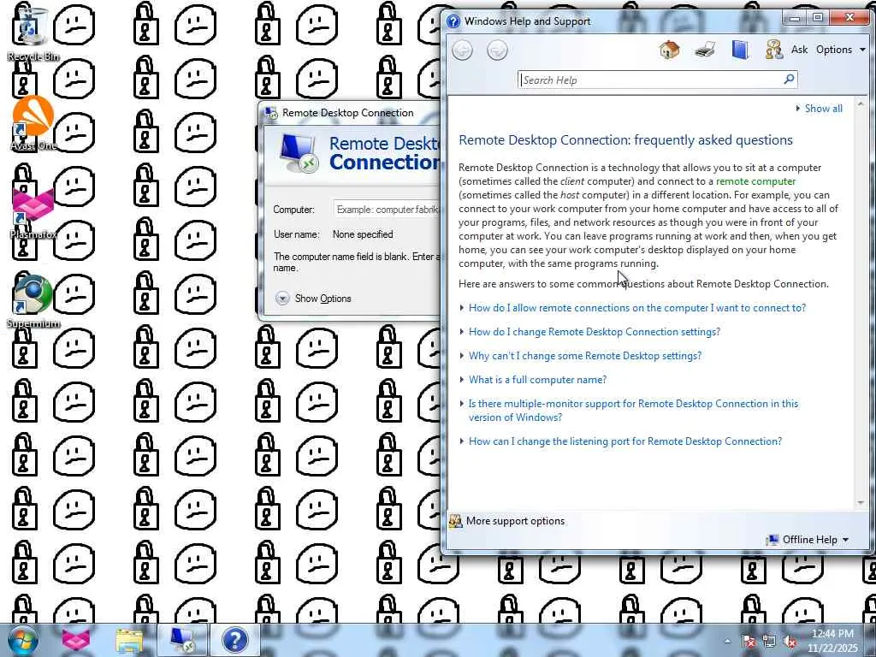Expand Show Options in Remote Desktop Connection
This screenshot has height=657, width=876.
(313, 299)
